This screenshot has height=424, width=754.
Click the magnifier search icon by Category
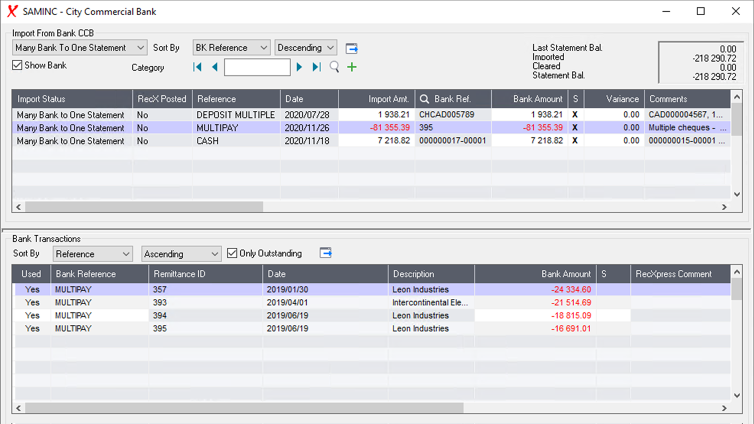pyautogui.click(x=334, y=67)
